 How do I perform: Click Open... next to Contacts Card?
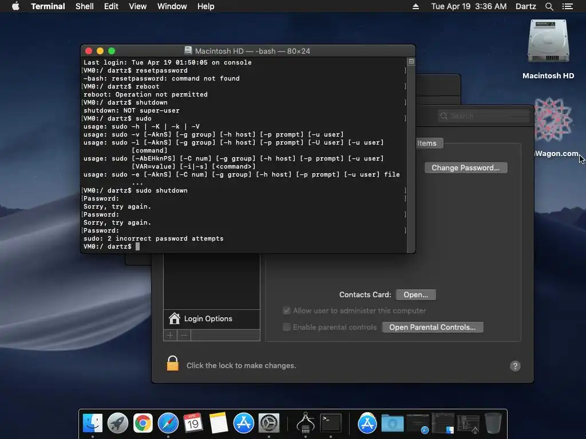415,294
